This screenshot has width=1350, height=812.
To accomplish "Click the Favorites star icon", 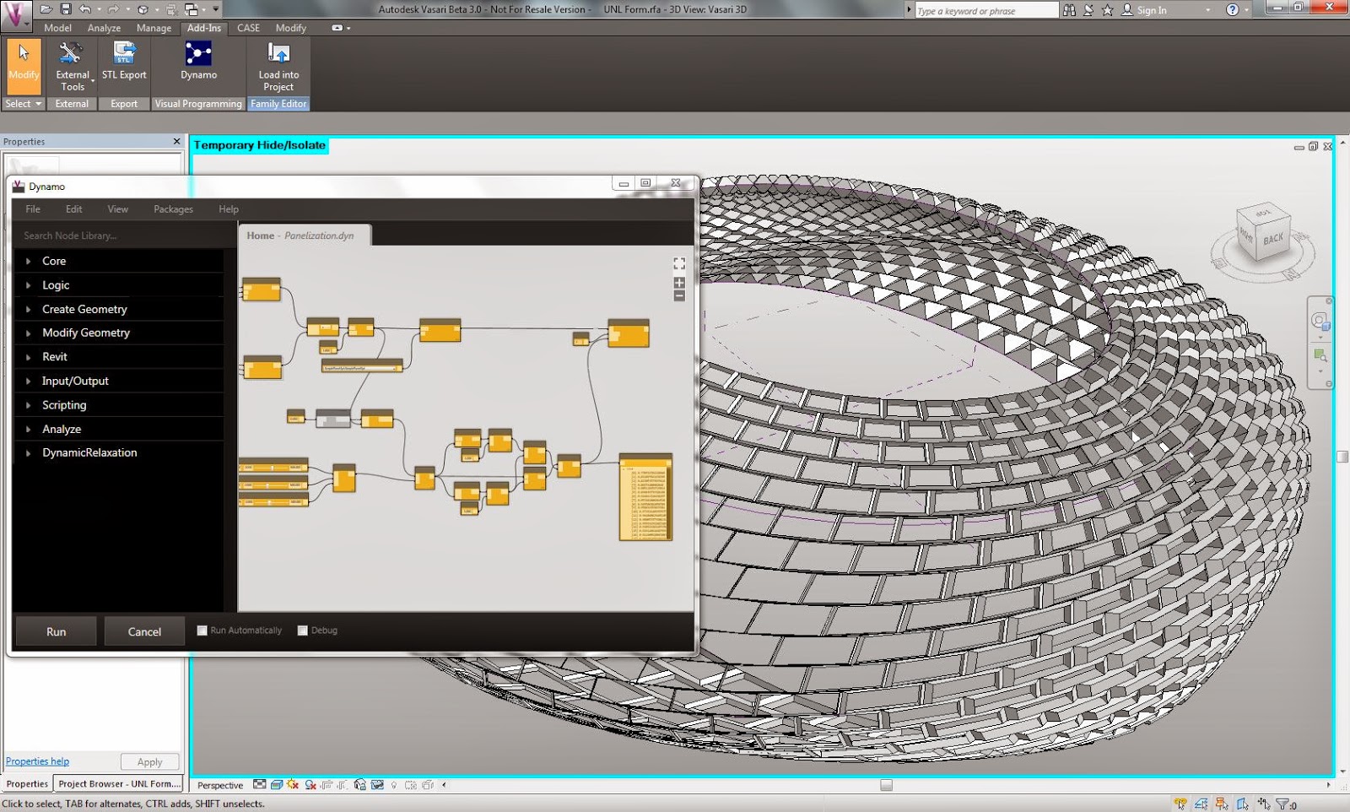I will coord(1107,10).
